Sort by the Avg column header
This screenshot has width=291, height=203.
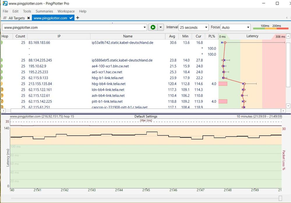point(172,36)
